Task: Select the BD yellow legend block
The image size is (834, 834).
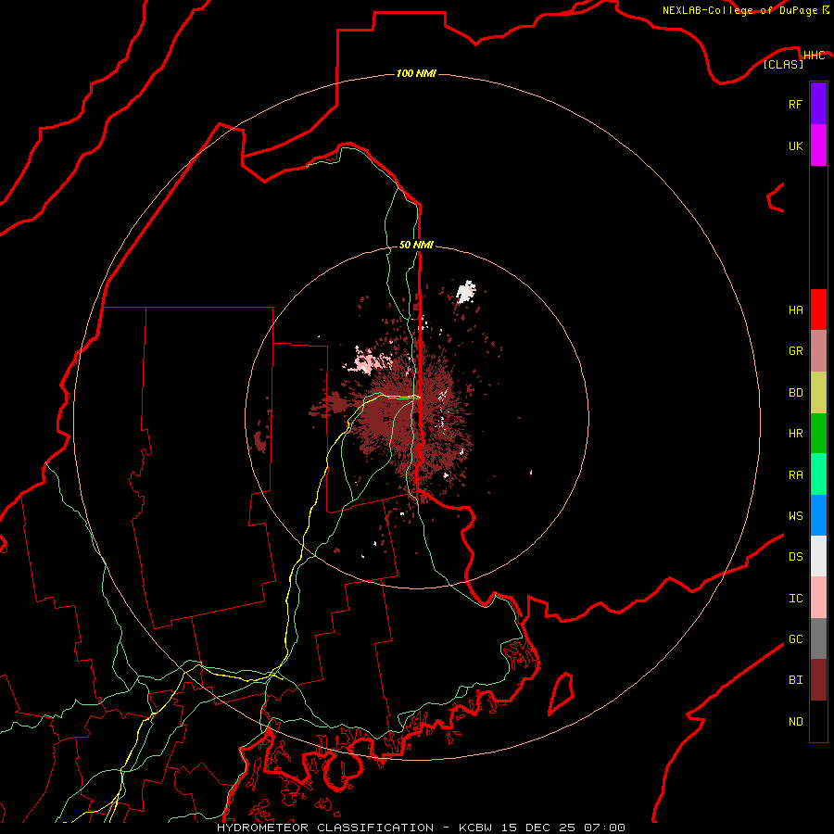Action: point(818,393)
